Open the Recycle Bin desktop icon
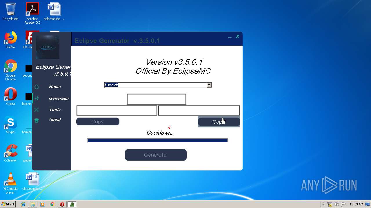 click(10, 12)
